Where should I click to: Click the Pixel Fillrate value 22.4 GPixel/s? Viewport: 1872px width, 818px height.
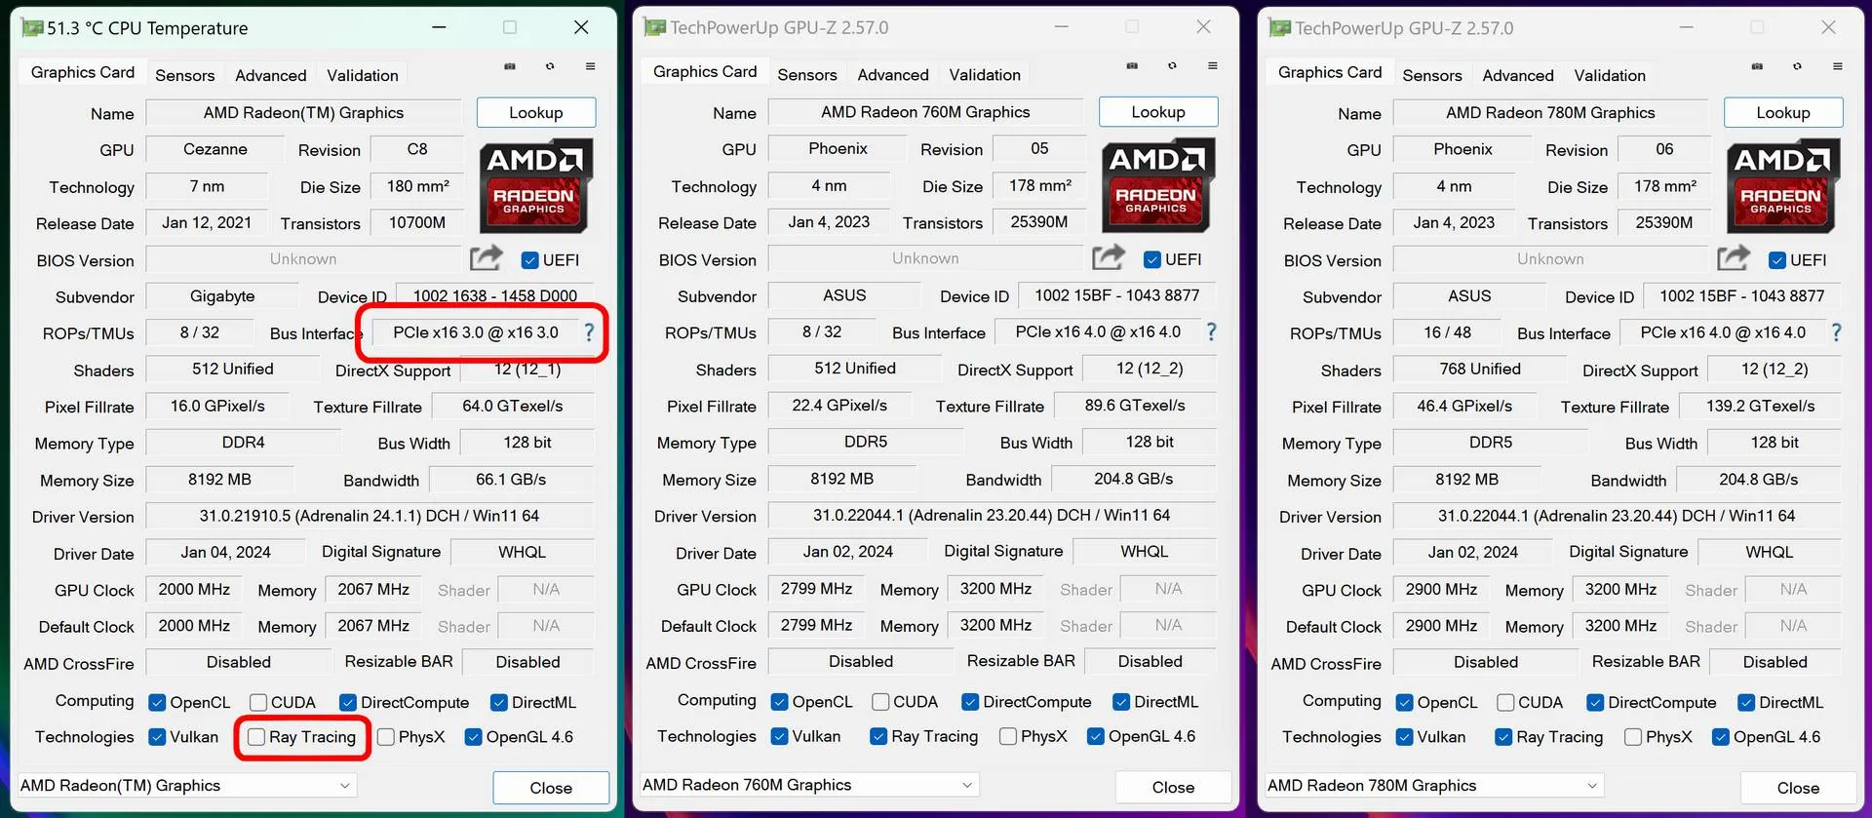coord(839,405)
